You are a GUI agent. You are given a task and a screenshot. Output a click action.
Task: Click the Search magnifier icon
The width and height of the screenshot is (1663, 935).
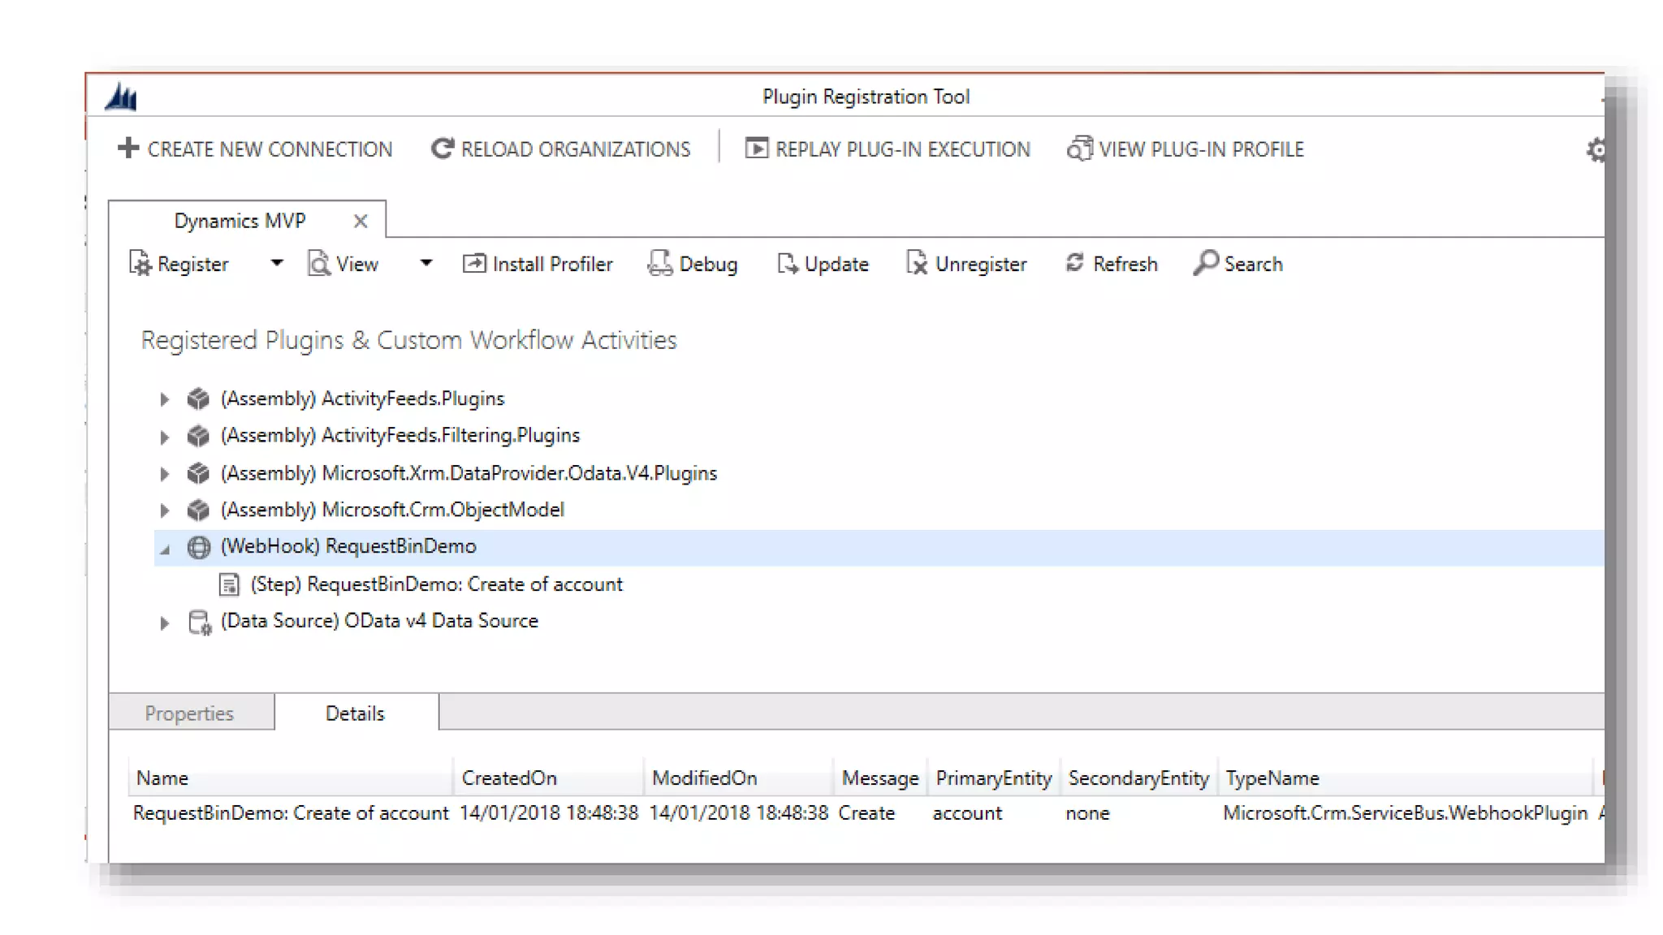(x=1205, y=263)
